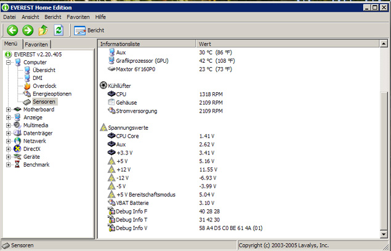Click the Benchmark hourglass icon
This screenshot has height=251, width=391.
17,164
